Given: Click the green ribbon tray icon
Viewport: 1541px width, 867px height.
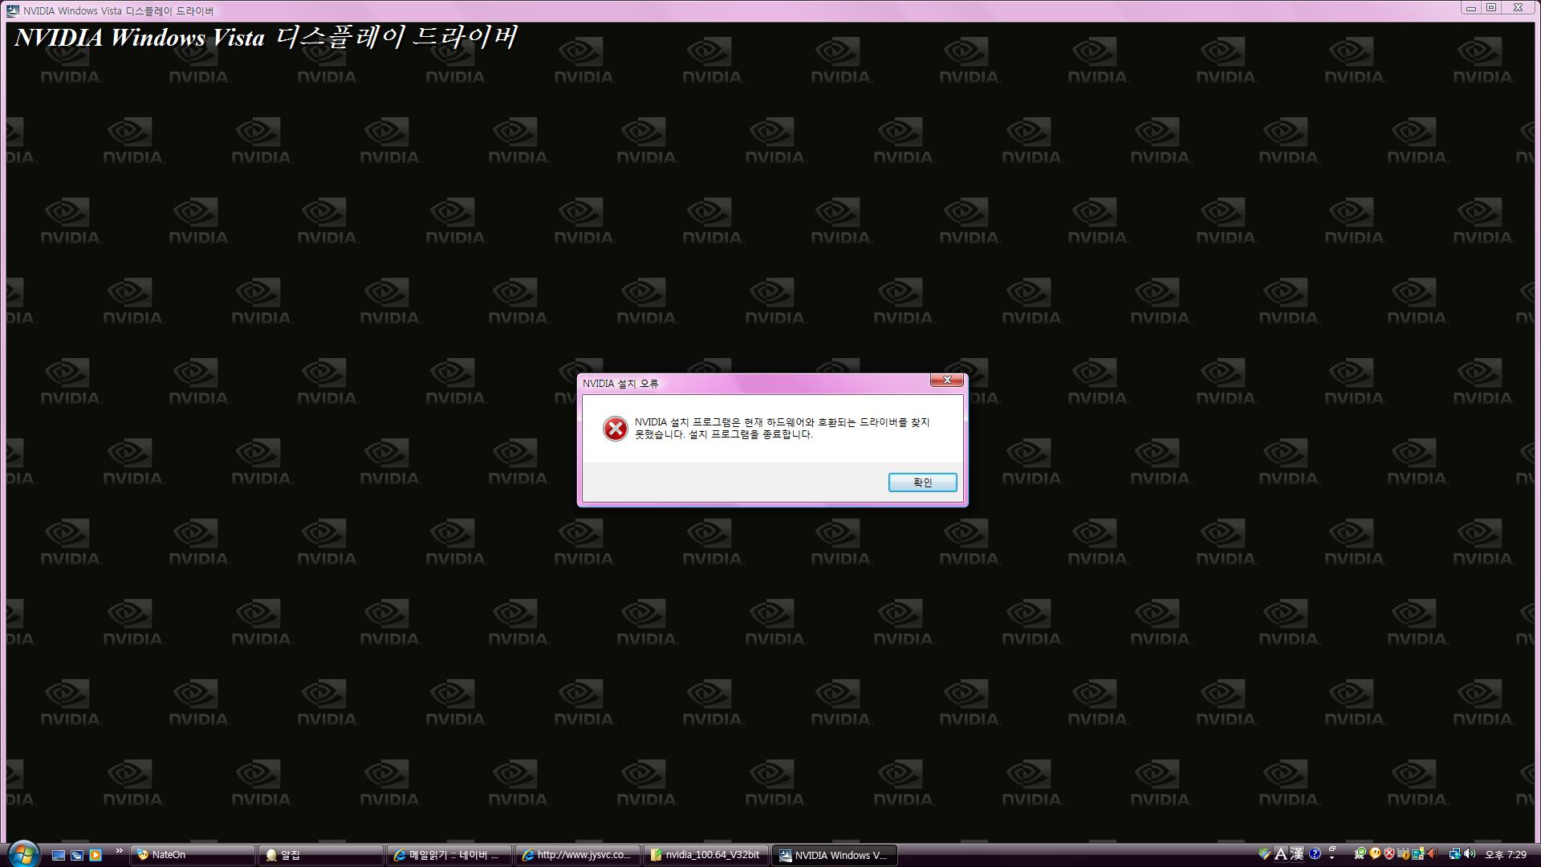Looking at the screenshot, I should pyautogui.click(x=1360, y=853).
